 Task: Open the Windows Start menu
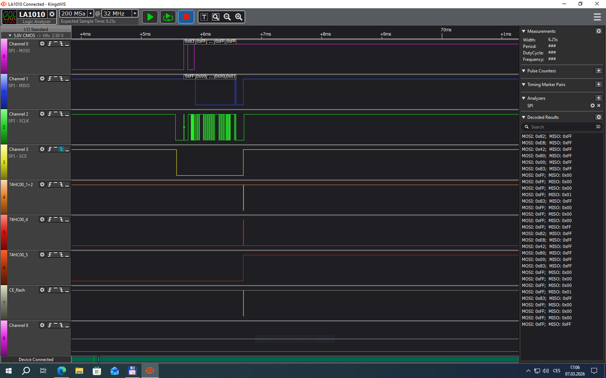9,370
